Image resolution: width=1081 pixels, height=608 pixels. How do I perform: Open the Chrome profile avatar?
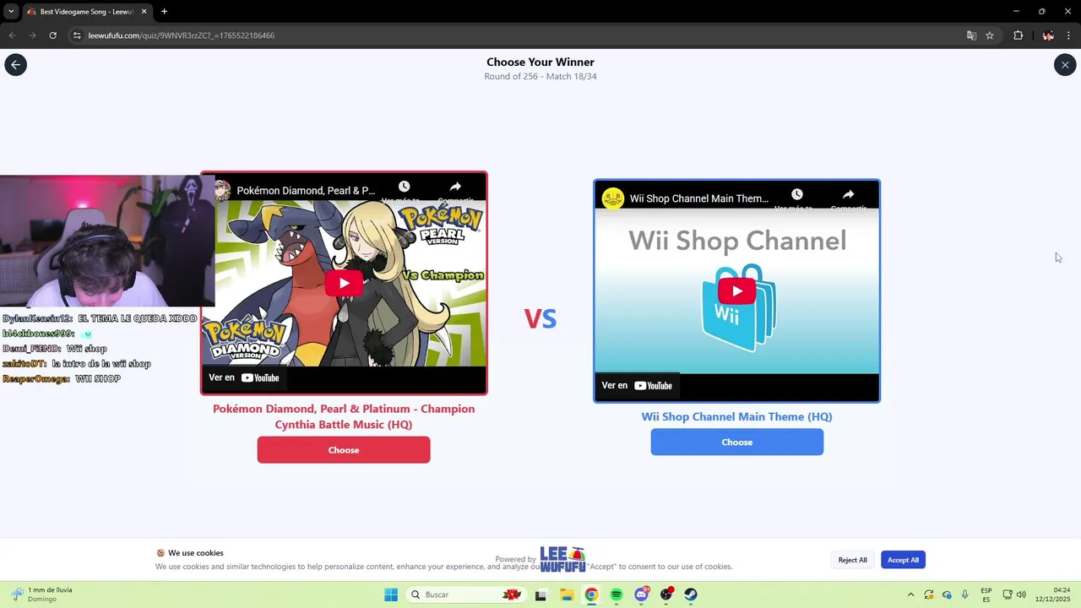pyautogui.click(x=1048, y=35)
